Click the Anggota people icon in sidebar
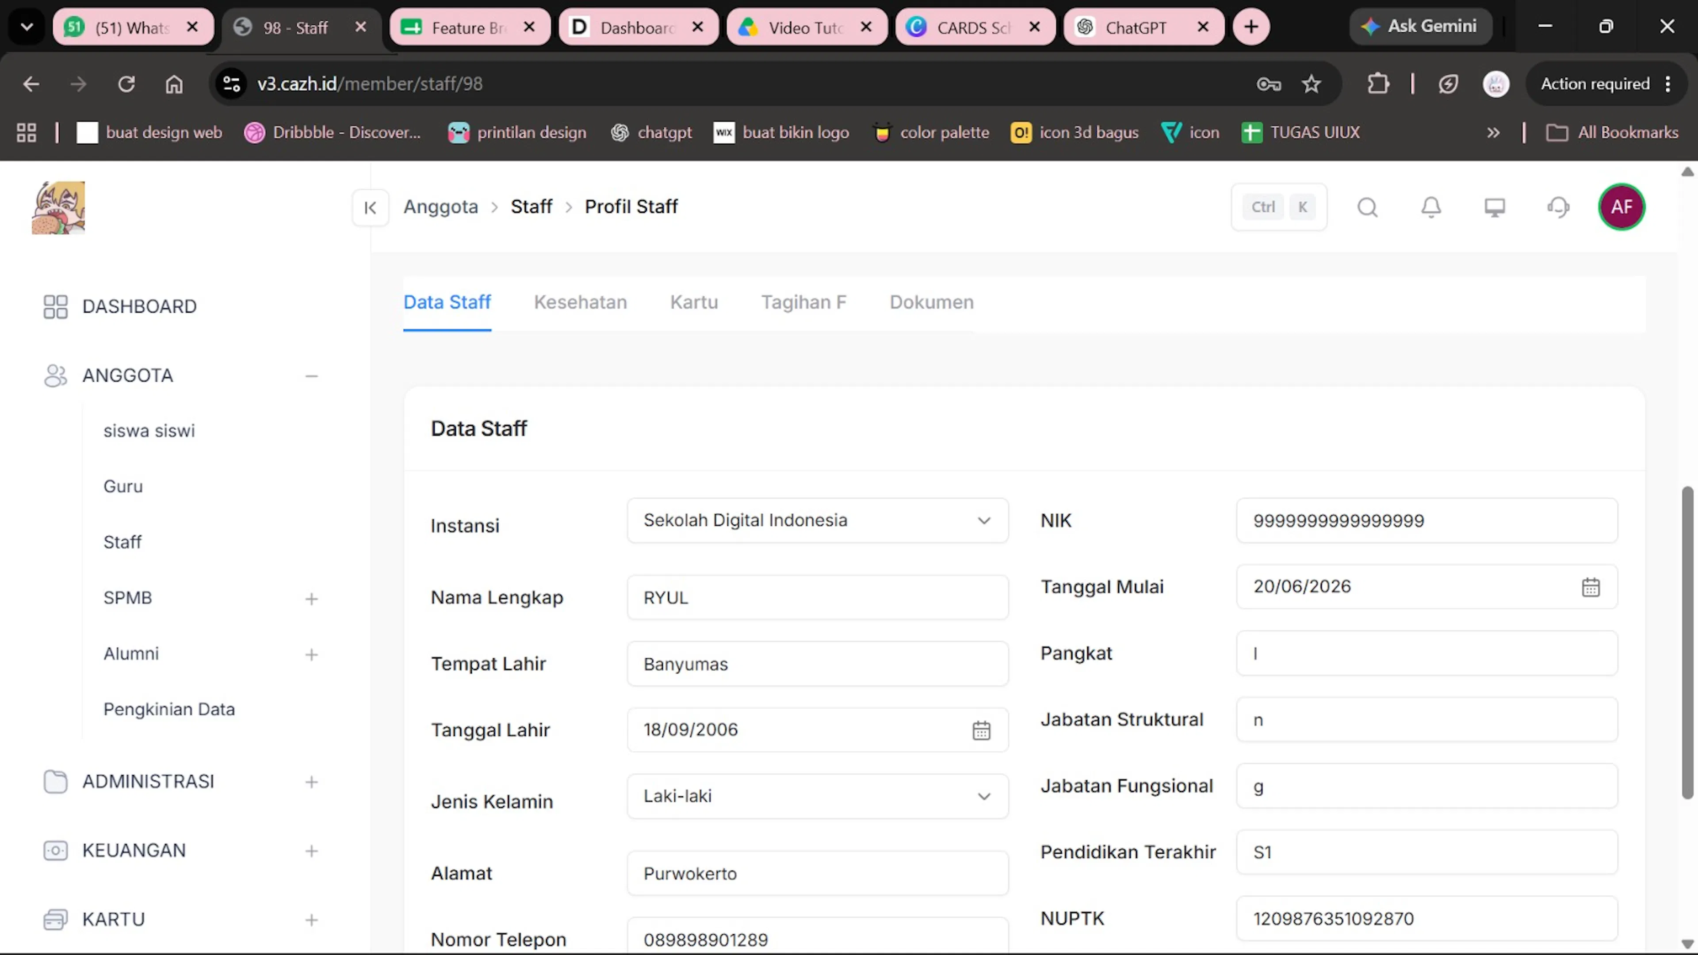The height and width of the screenshot is (955, 1698). (x=55, y=376)
